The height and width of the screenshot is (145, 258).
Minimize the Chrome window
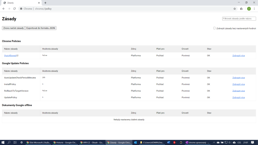coord(239,3)
